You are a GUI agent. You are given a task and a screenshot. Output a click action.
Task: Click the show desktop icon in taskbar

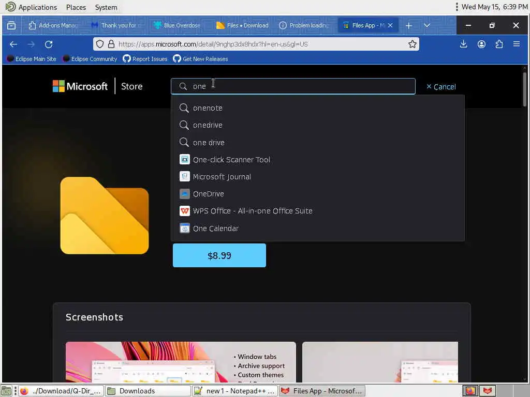pos(6,391)
